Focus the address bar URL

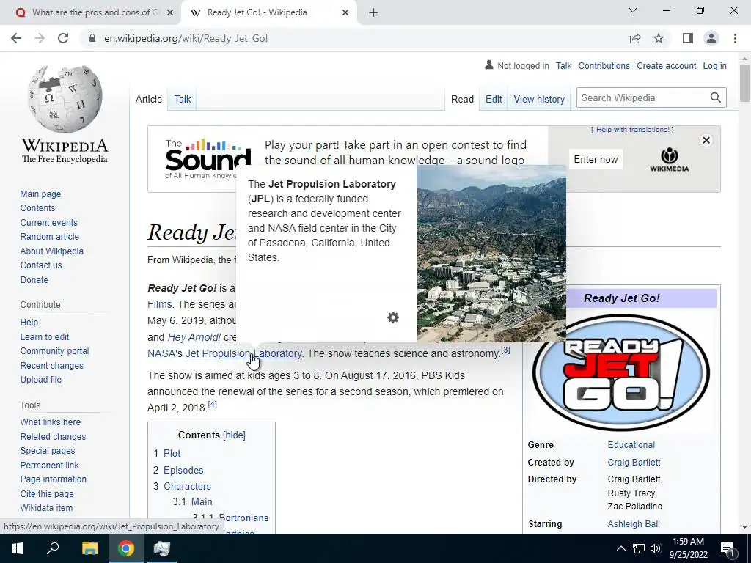[186, 38]
